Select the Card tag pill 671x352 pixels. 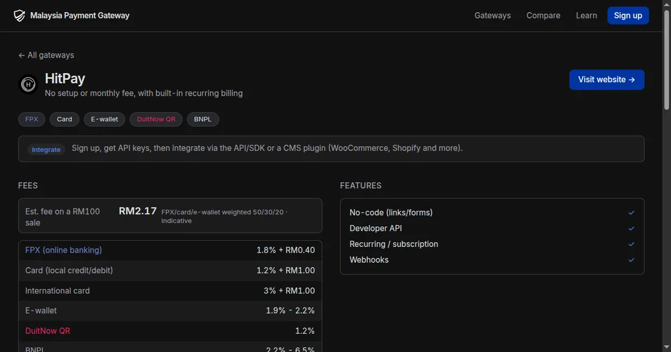pyautogui.click(x=64, y=119)
